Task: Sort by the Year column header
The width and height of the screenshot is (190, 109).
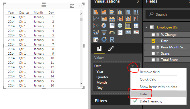Action: coord(11,13)
